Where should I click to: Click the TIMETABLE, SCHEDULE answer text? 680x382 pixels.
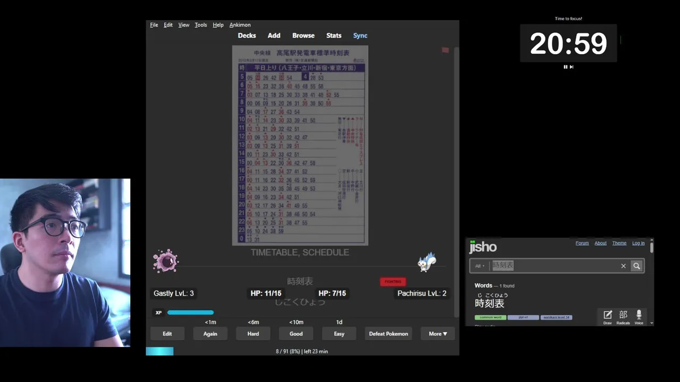[300, 253]
